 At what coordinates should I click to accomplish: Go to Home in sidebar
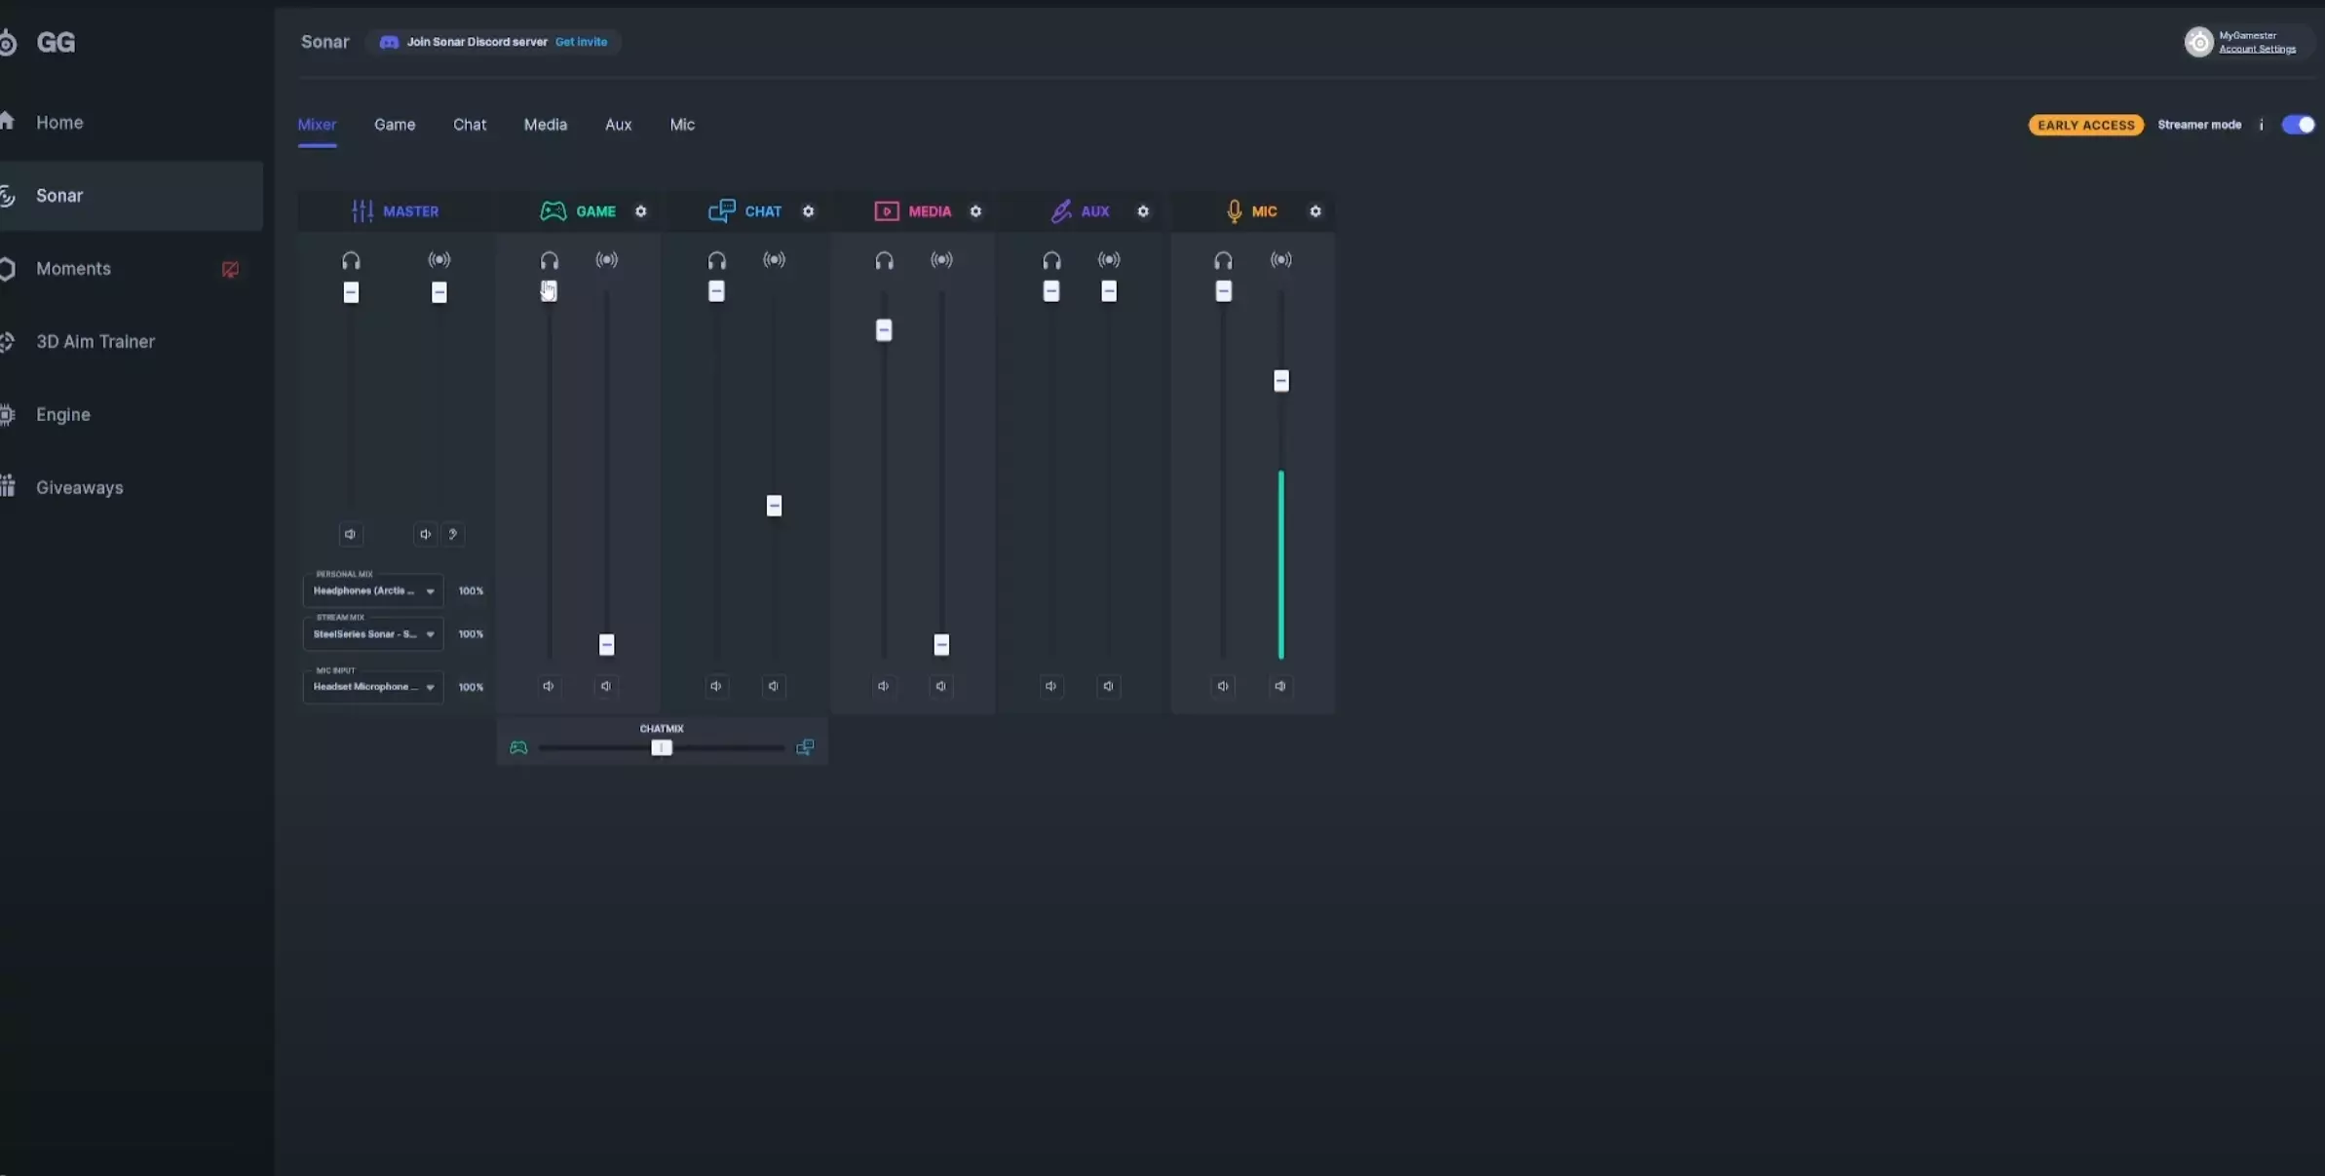coord(59,123)
